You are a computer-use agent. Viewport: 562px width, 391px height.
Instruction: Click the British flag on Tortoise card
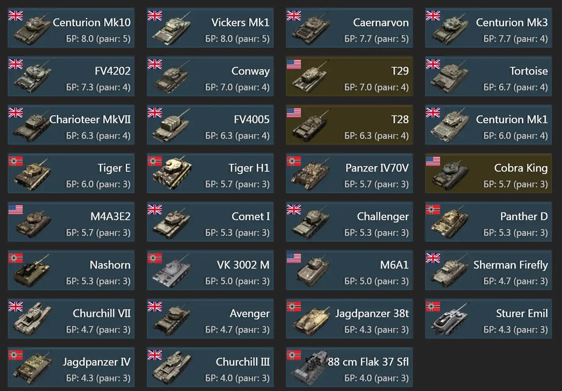(x=433, y=64)
